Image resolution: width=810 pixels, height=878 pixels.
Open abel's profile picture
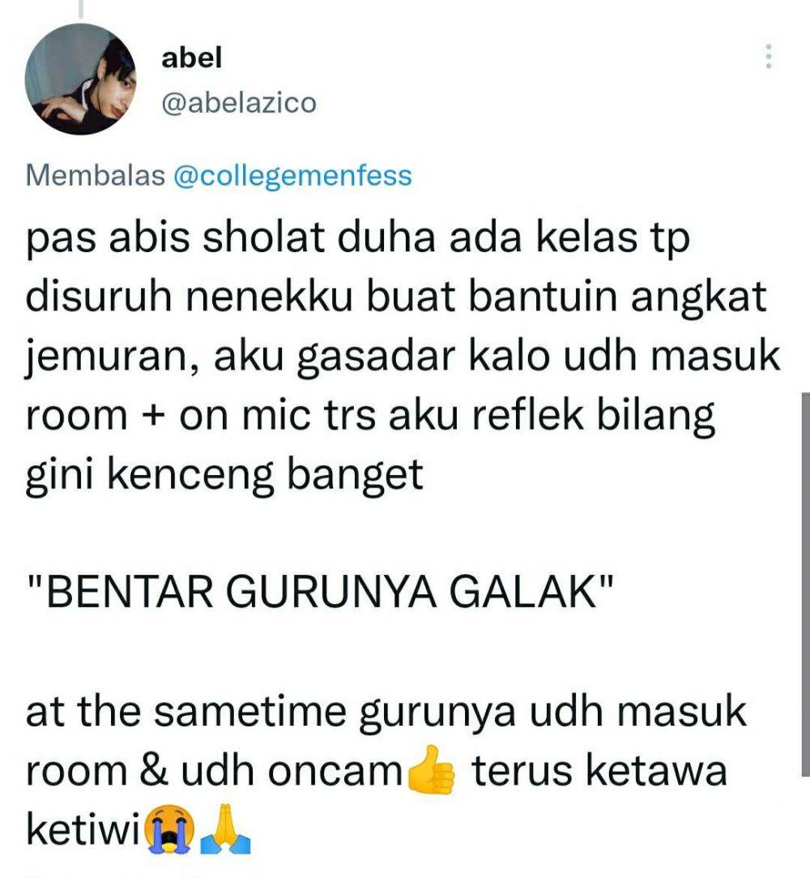click(x=80, y=79)
